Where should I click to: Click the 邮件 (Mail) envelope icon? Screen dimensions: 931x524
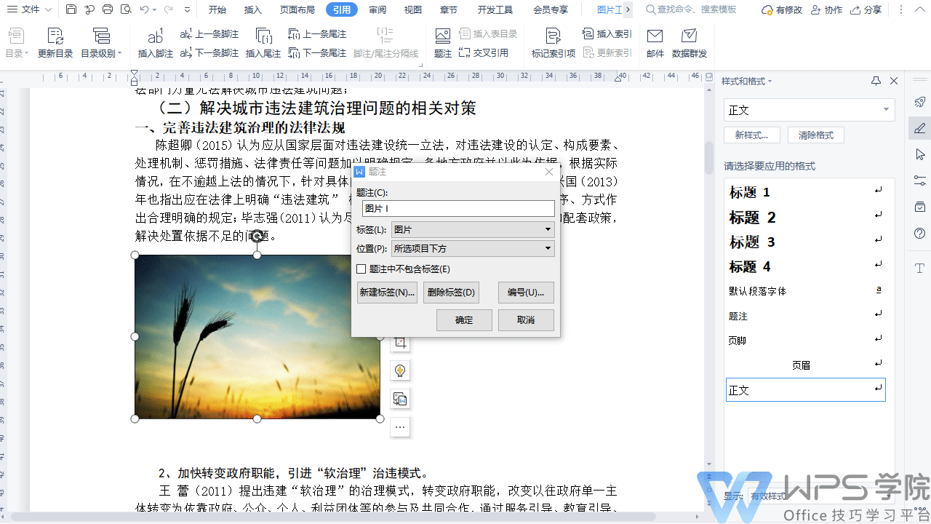tap(655, 36)
